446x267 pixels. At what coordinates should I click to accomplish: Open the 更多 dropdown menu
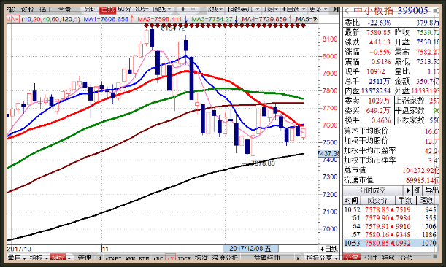[318, 9]
